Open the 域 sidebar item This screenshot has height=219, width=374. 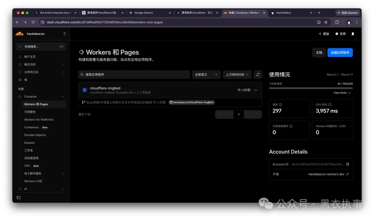[26, 80]
